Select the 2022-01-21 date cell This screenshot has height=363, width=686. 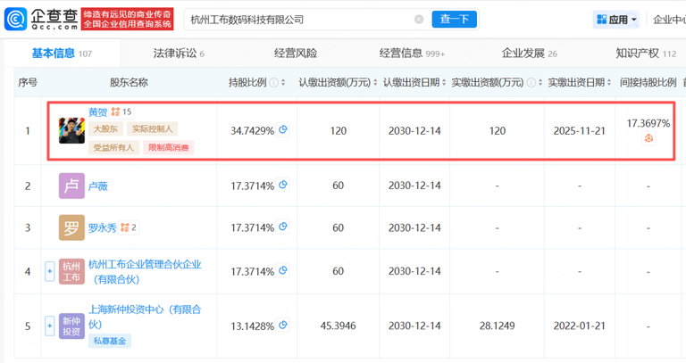(579, 326)
